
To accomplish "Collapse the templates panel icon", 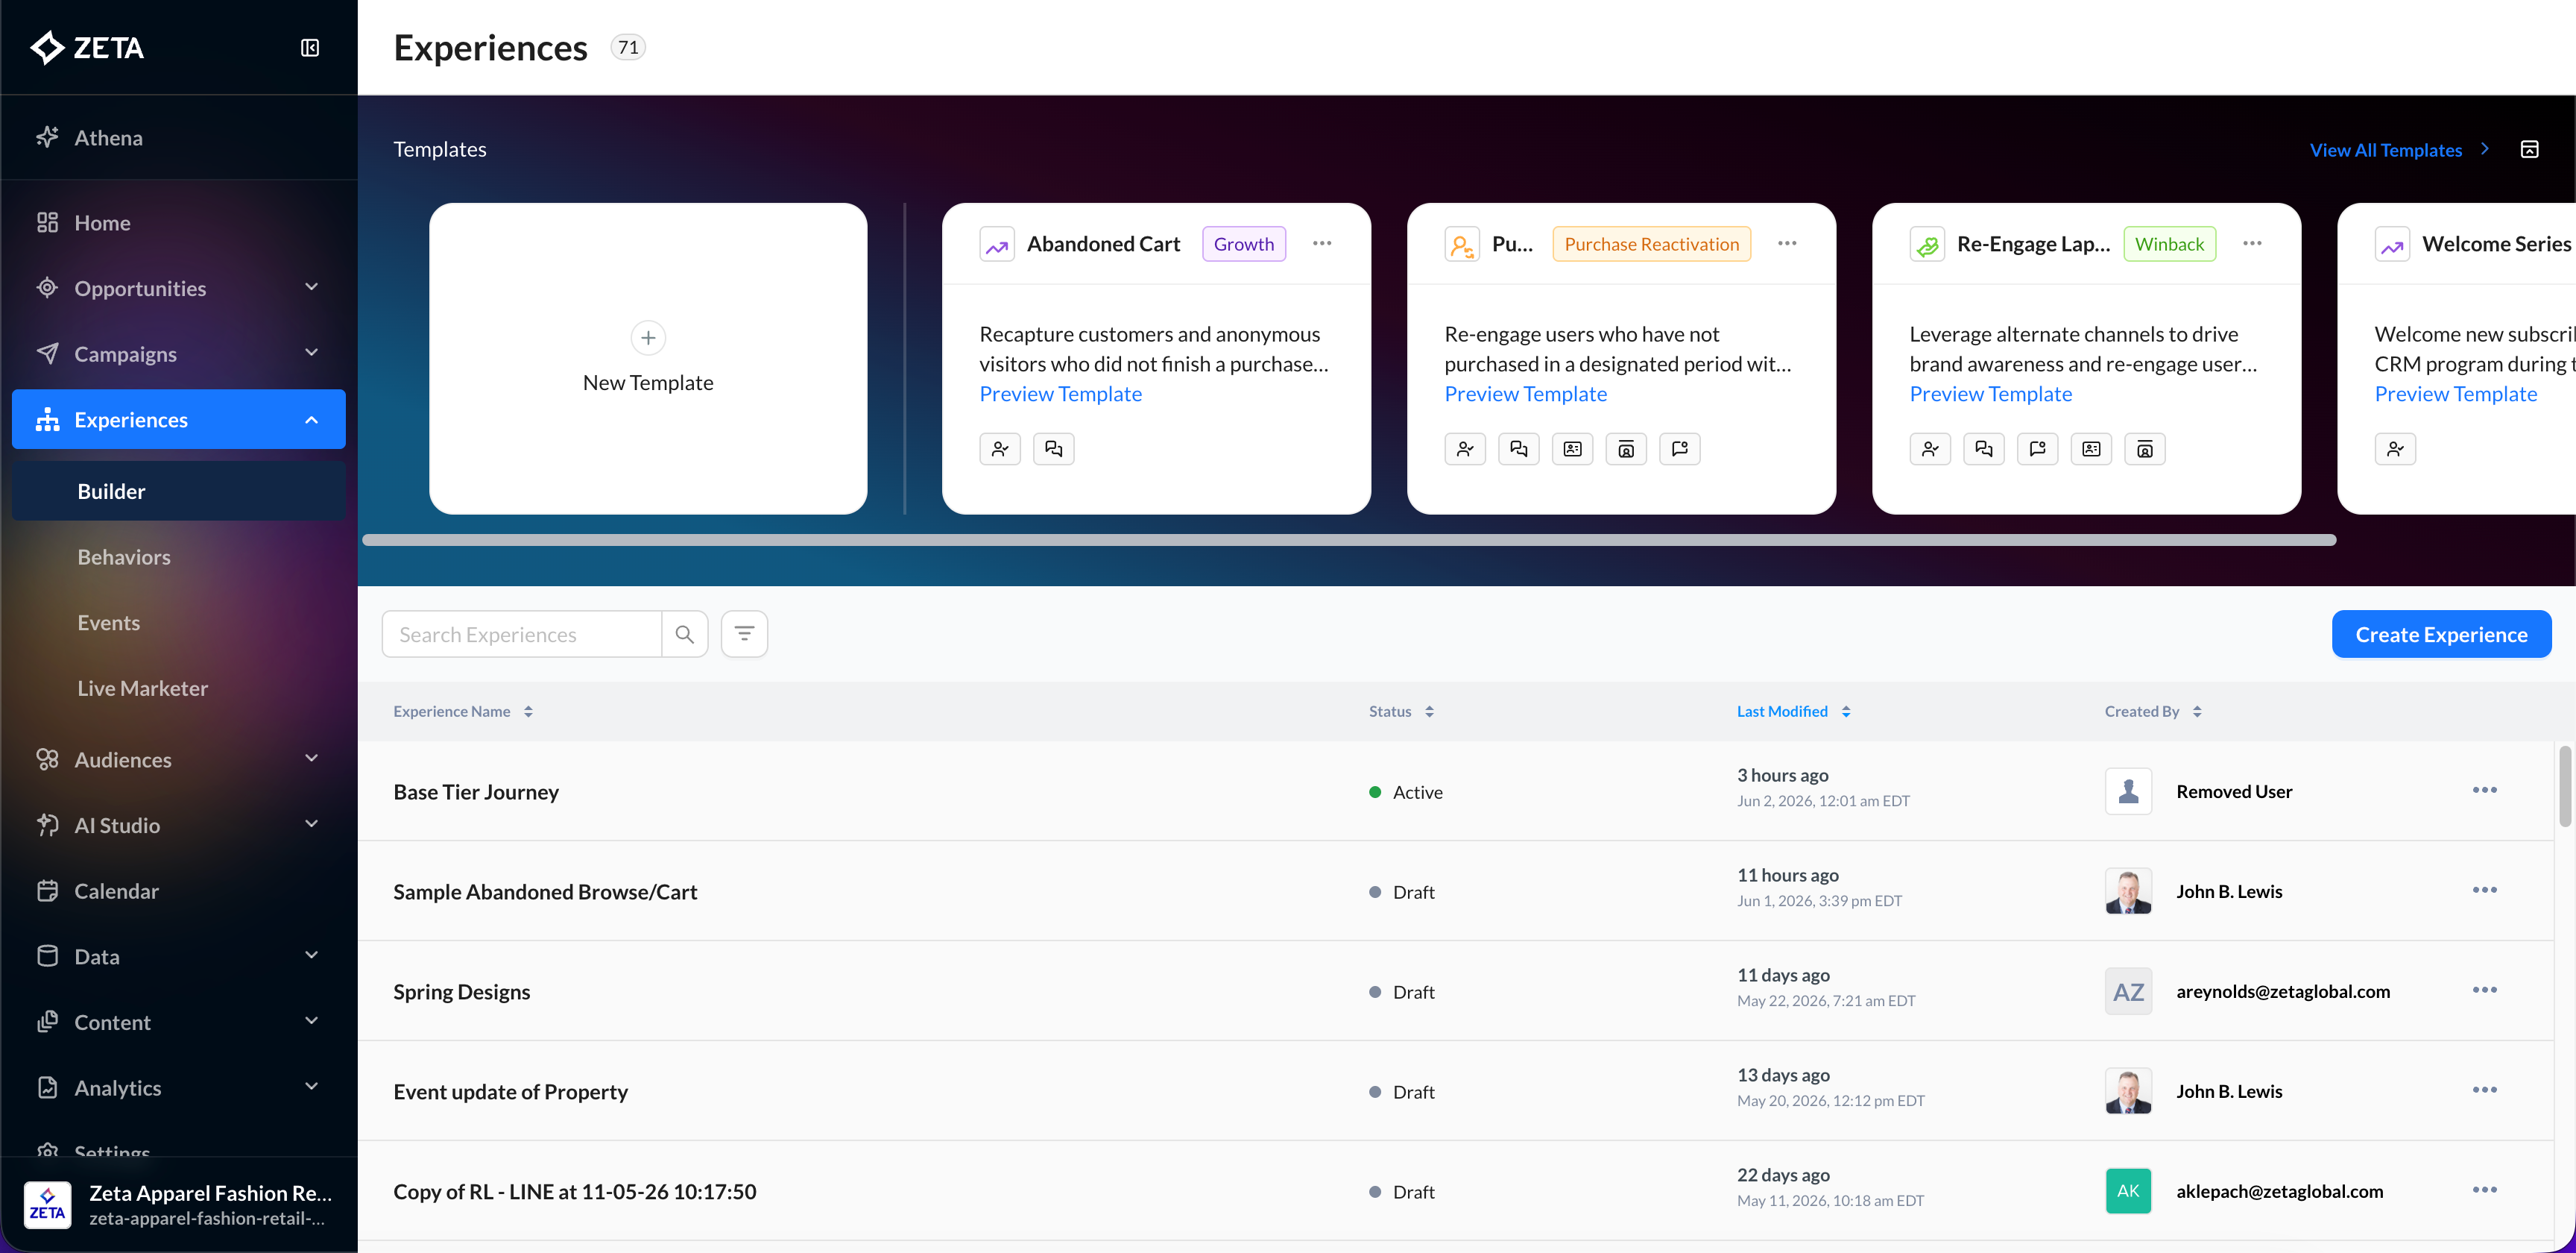I will point(2529,149).
